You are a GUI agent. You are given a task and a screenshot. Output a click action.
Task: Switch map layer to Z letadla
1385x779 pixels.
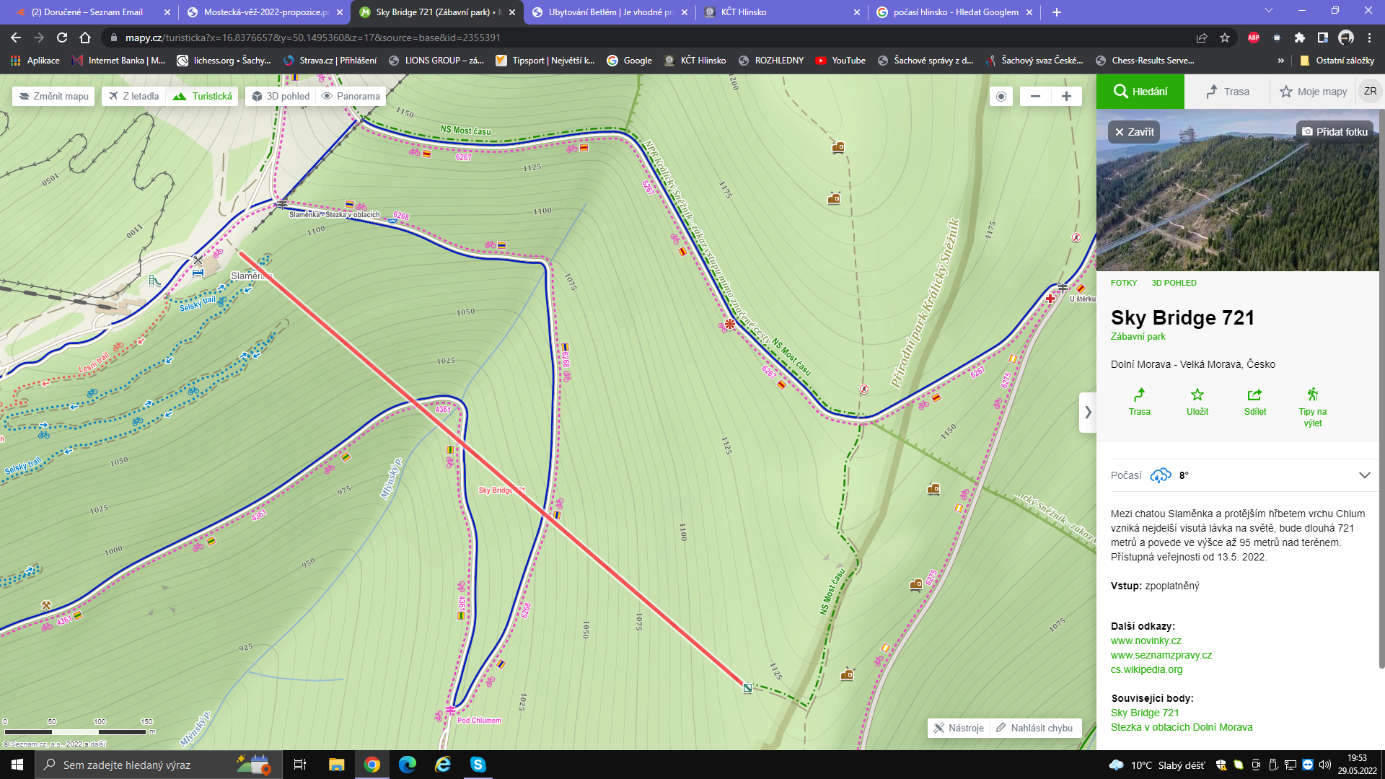(x=134, y=96)
